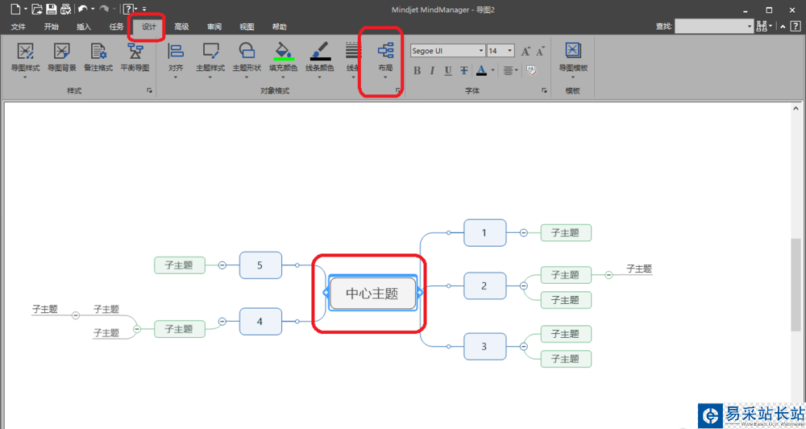This screenshot has height=429, width=806.
Task: Undo the last action
Action: [83, 9]
